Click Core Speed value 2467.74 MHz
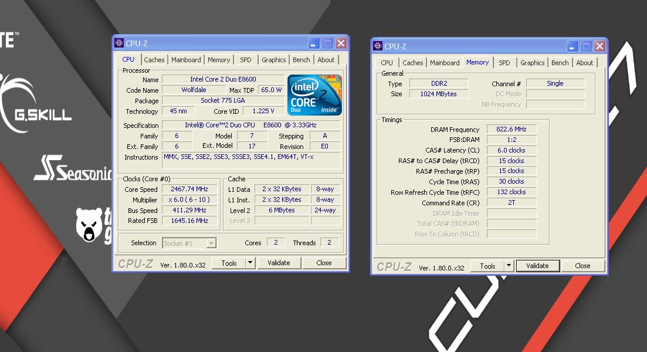The height and width of the screenshot is (352, 647). click(x=189, y=189)
